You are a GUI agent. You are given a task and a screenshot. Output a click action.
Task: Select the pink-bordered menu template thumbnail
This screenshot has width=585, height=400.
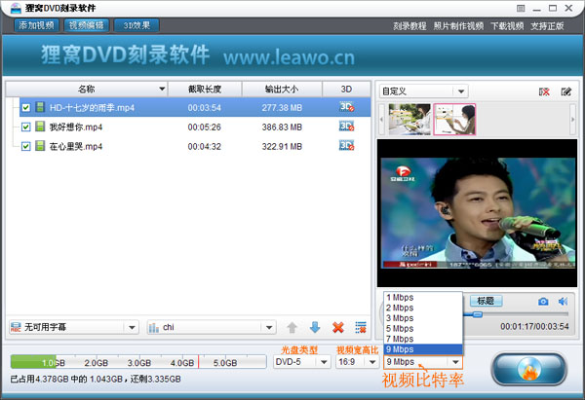454,119
